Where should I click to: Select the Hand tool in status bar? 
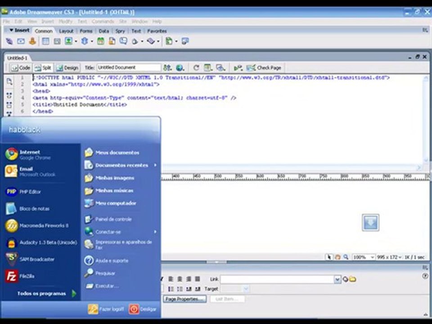pyautogui.click(x=337, y=257)
